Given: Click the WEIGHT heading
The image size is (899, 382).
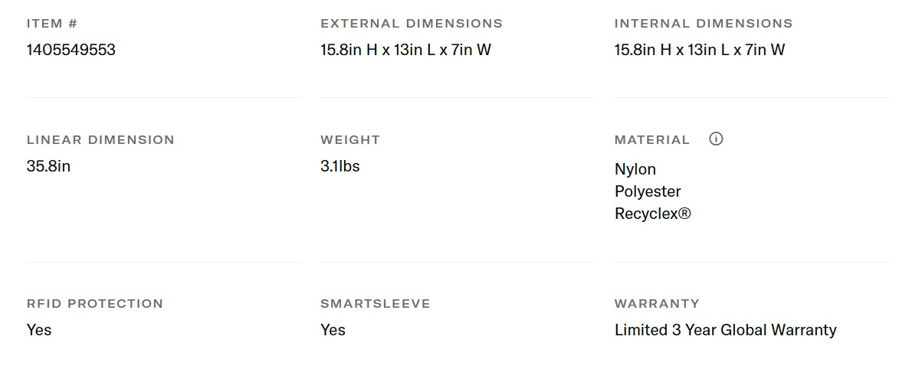Looking at the screenshot, I should coord(349,140).
